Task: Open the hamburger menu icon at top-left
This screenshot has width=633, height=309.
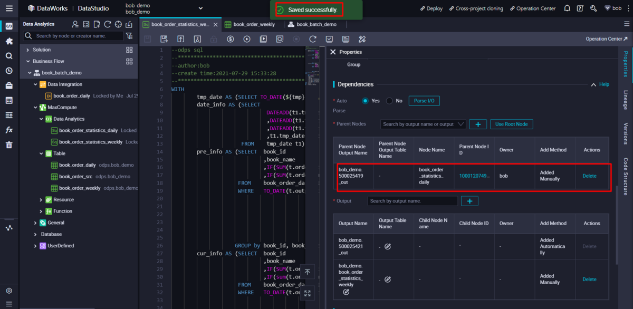Action: click(x=9, y=8)
